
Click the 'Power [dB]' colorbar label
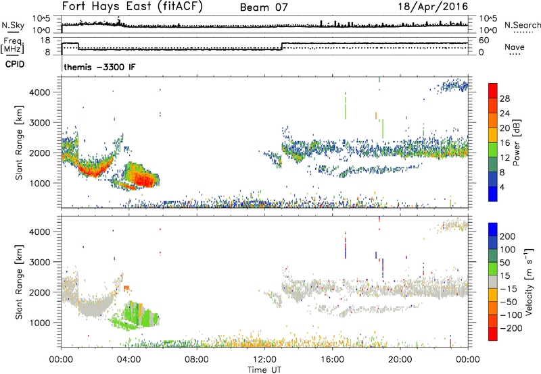click(x=517, y=142)
